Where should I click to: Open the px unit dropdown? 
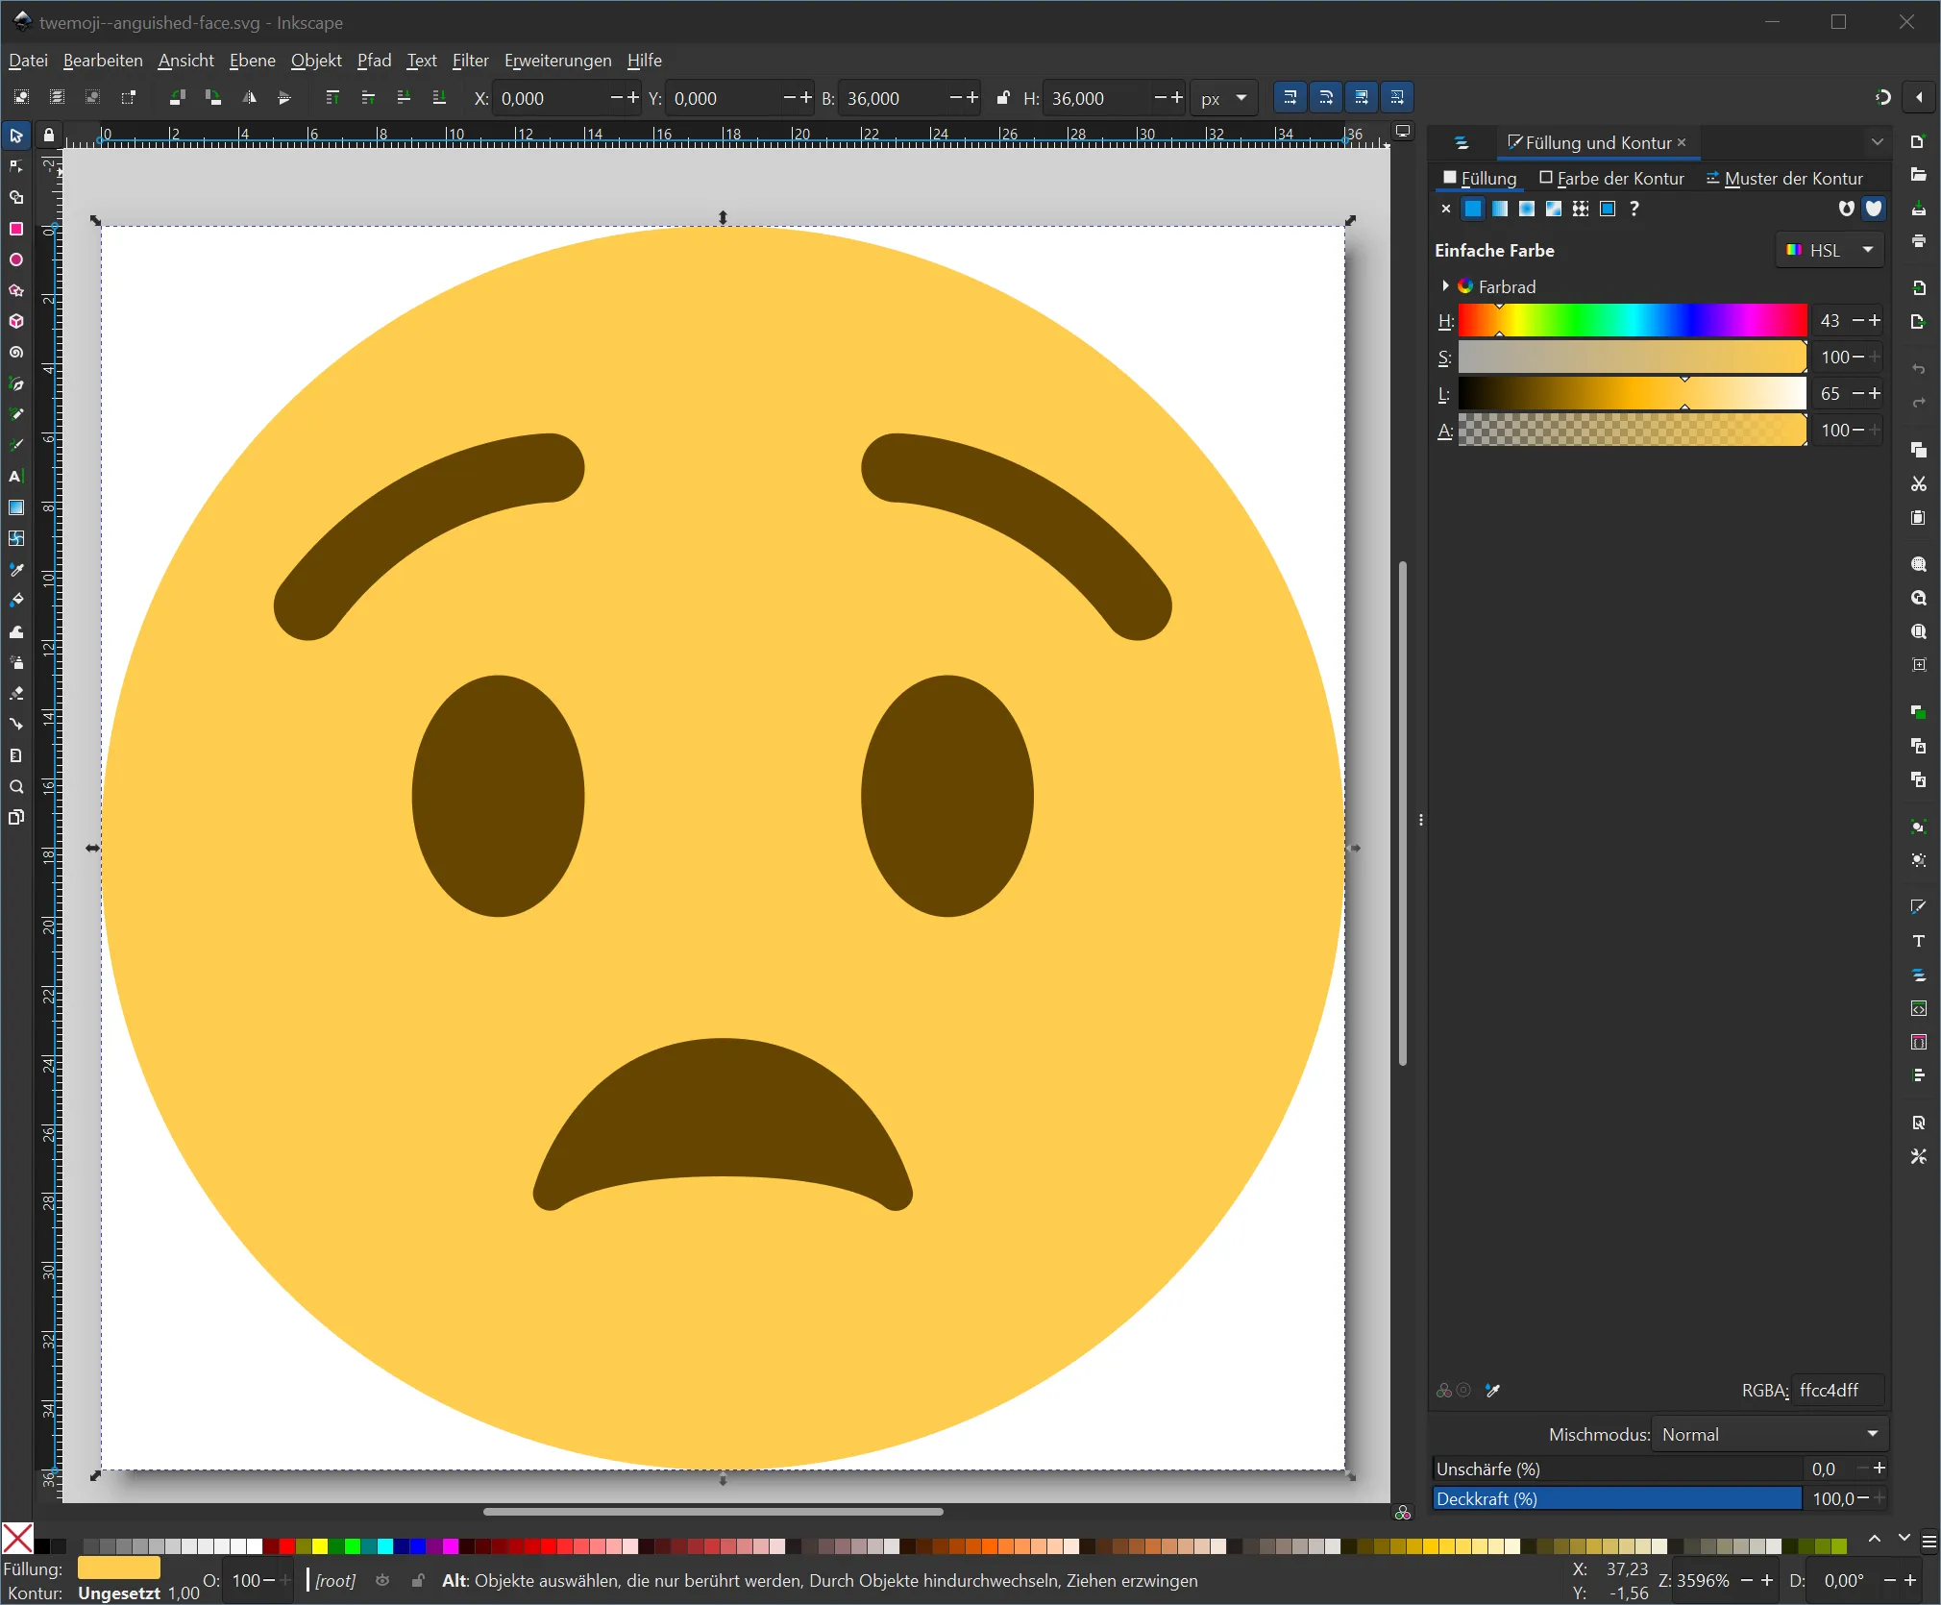coord(1223,98)
